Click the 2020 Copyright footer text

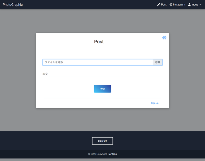tap(98, 154)
